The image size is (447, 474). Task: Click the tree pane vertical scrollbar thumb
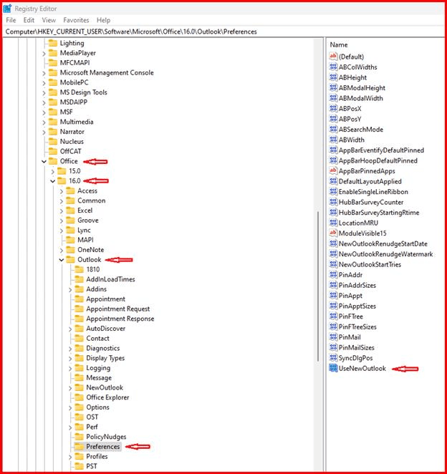click(x=318, y=286)
